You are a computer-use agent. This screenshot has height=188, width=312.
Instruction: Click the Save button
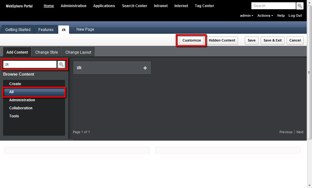coord(252,40)
